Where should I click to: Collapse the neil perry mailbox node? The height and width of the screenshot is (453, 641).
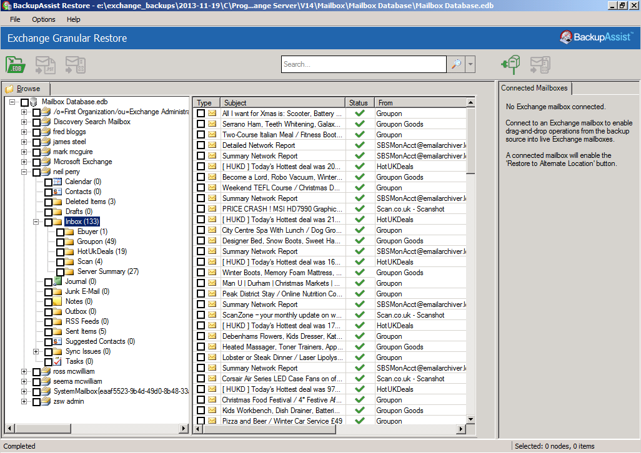click(24, 172)
